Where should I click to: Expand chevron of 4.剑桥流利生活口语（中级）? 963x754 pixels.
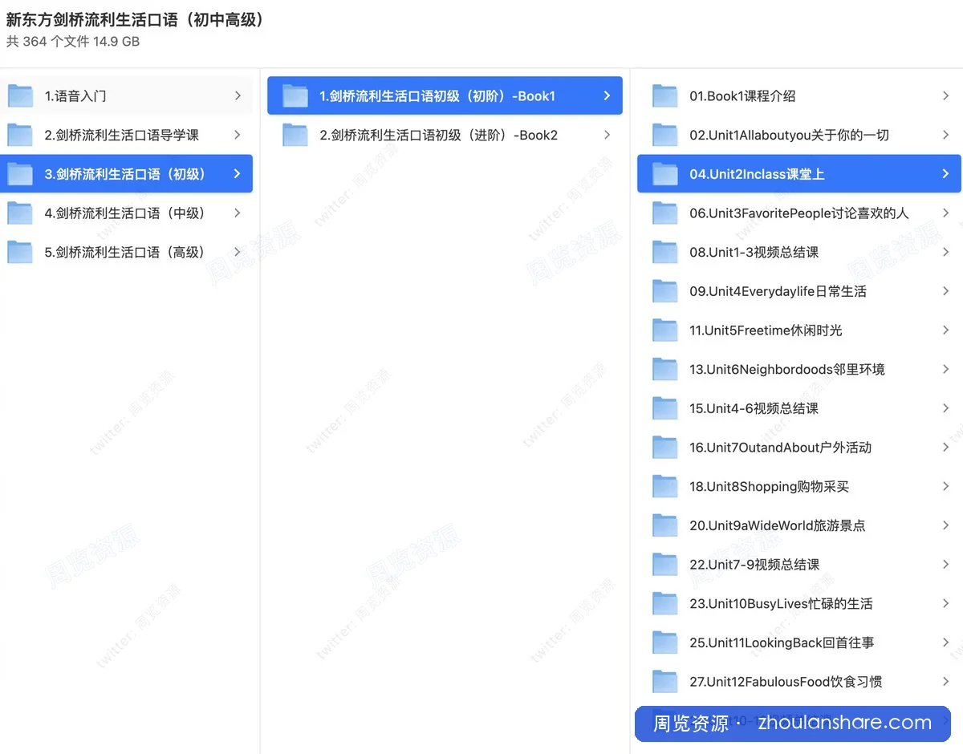[x=238, y=213]
